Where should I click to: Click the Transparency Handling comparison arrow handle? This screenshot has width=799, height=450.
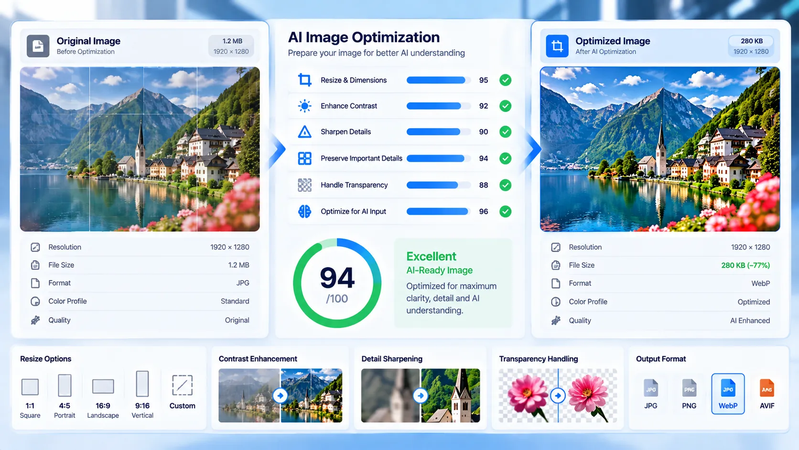(558, 395)
